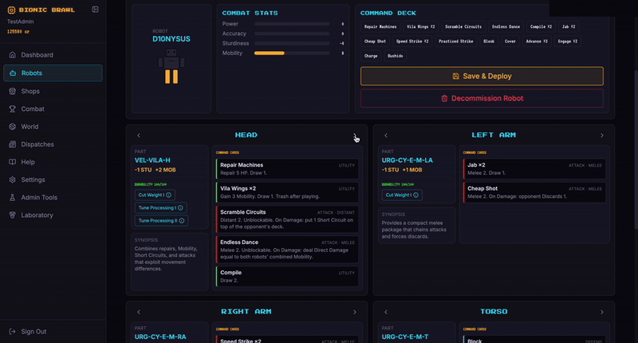Click the URG-CY-E-M-LA part name

pyautogui.click(x=408, y=160)
